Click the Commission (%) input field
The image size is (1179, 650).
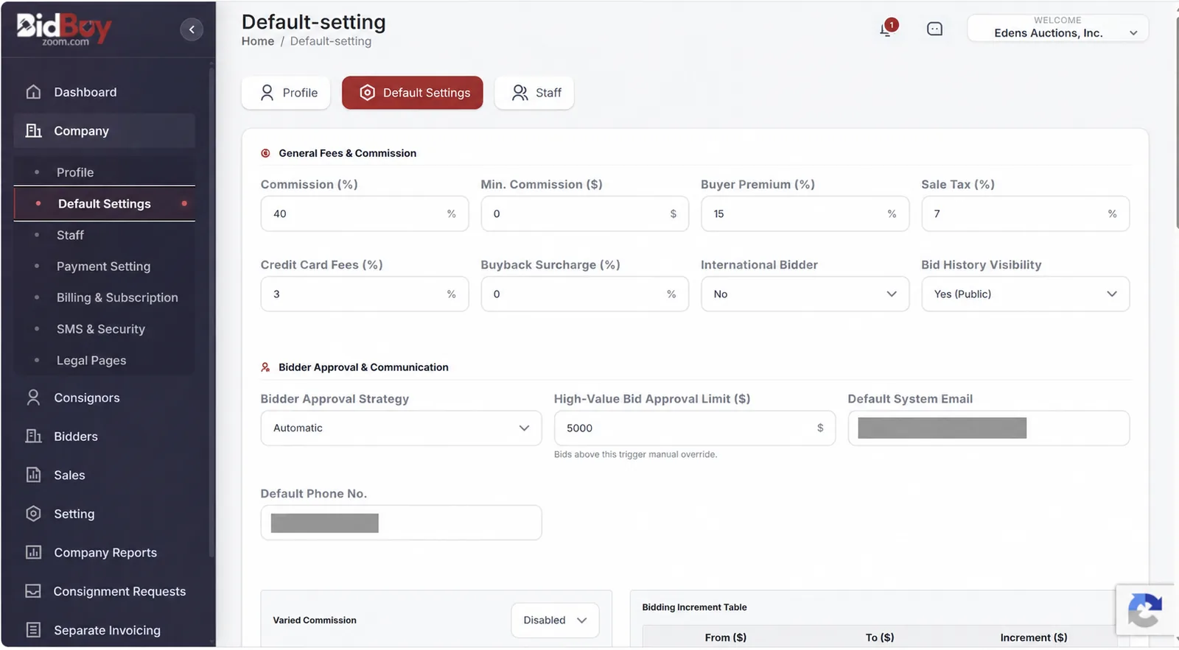coord(365,213)
